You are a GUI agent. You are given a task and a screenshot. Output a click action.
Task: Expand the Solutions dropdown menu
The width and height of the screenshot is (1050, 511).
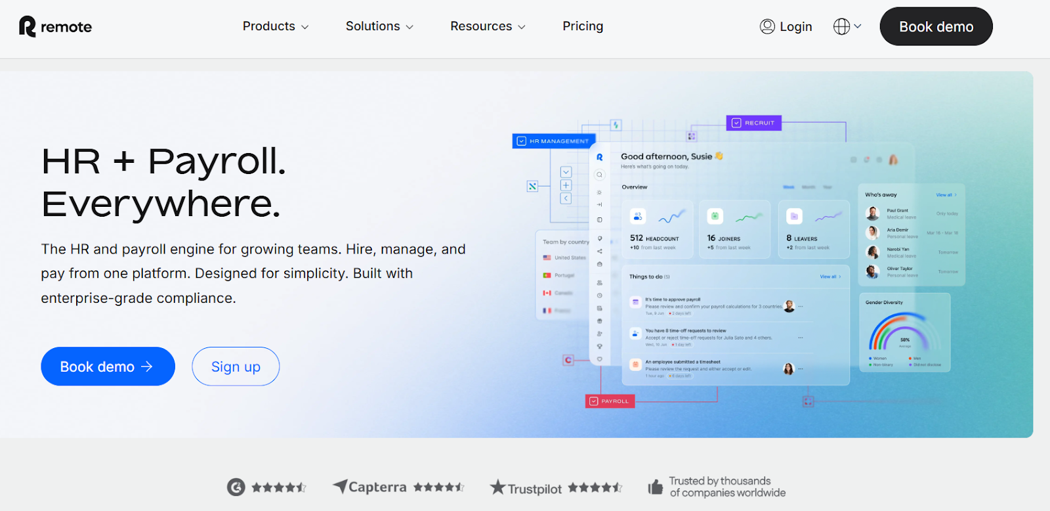[x=379, y=26]
